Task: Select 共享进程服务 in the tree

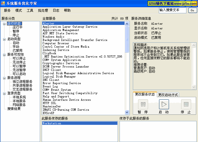Action: point(22,86)
